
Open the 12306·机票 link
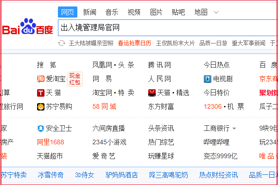coord(224,107)
